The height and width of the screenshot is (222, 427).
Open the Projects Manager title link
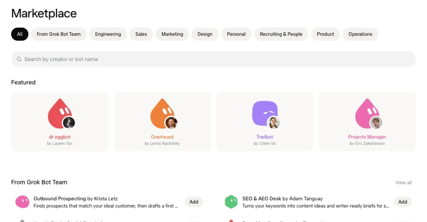point(367,137)
